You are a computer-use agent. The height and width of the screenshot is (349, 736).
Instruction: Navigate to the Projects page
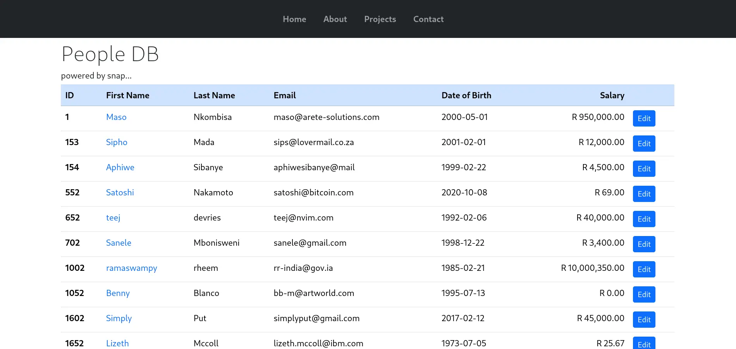(x=380, y=19)
